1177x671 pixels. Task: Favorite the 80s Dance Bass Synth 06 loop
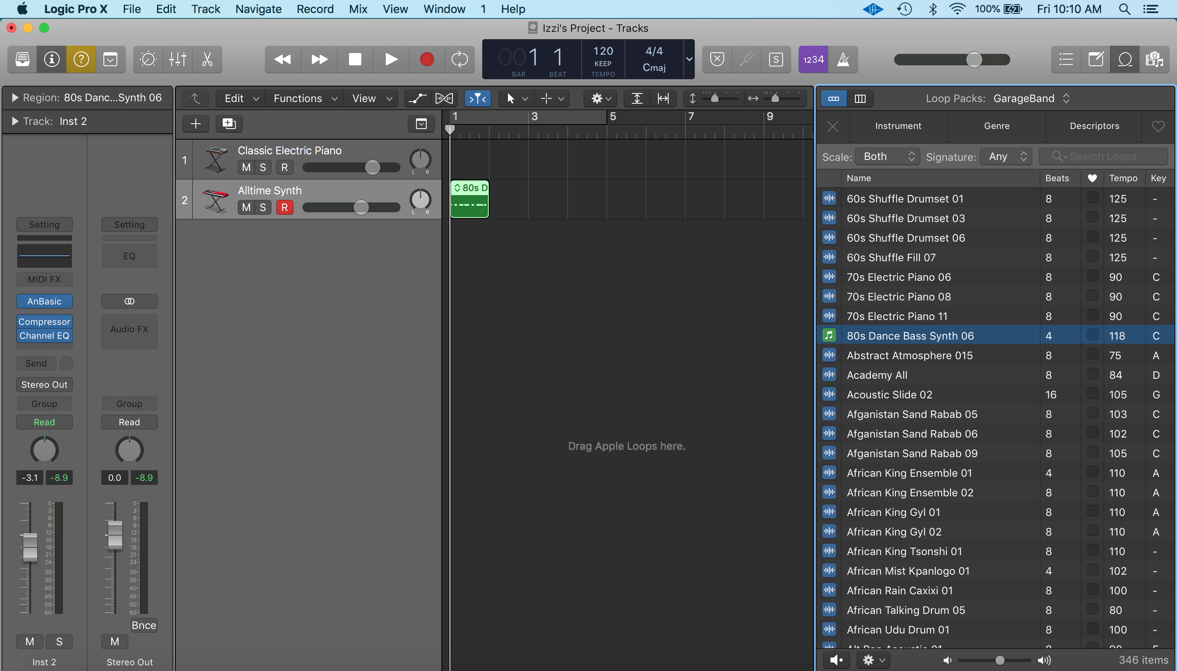pos(1092,335)
